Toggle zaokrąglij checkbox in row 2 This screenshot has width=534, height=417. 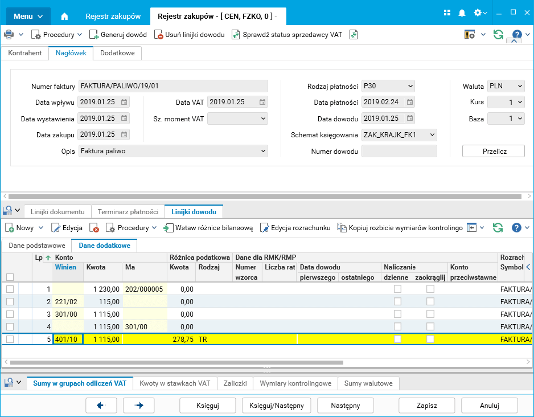[430, 302]
